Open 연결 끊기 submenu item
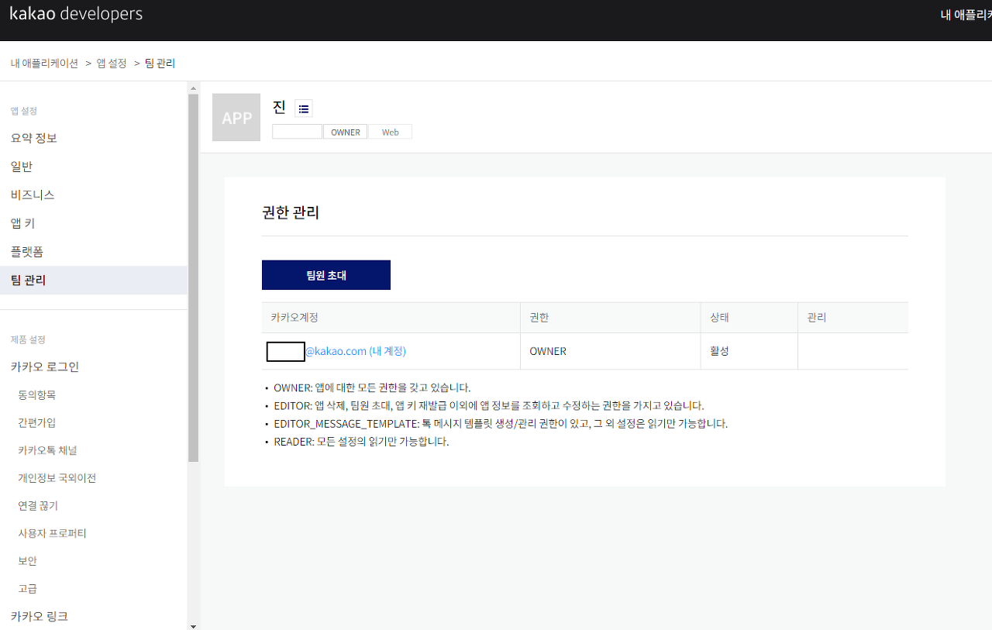 pyautogui.click(x=38, y=506)
